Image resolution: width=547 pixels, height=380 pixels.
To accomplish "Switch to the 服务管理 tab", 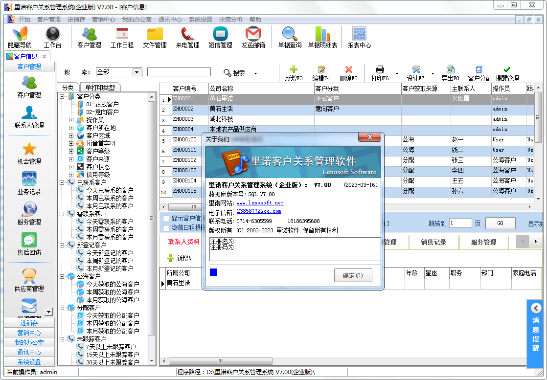I will click(483, 242).
